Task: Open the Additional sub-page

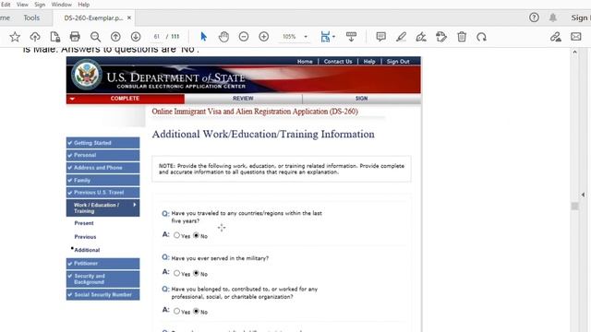Action: tap(87, 250)
